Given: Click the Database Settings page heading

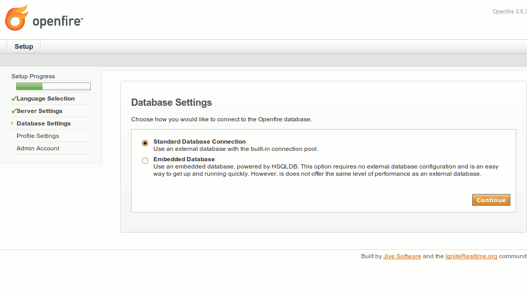Looking at the screenshot, I should pyautogui.click(x=172, y=102).
